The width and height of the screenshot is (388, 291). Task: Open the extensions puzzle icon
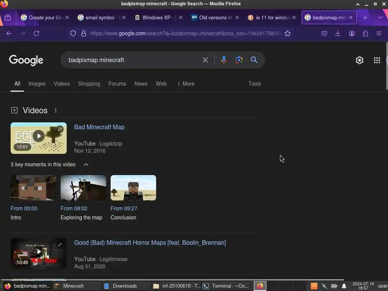[x=365, y=33]
